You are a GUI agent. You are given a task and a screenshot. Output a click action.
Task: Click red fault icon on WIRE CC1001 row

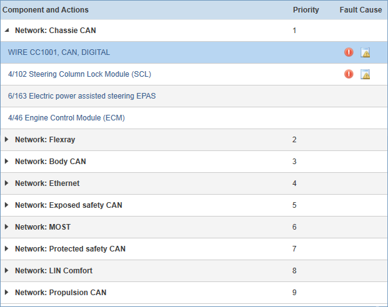pyautogui.click(x=349, y=52)
